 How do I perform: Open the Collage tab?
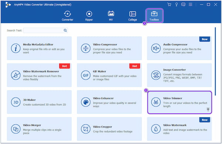tap(132, 16)
